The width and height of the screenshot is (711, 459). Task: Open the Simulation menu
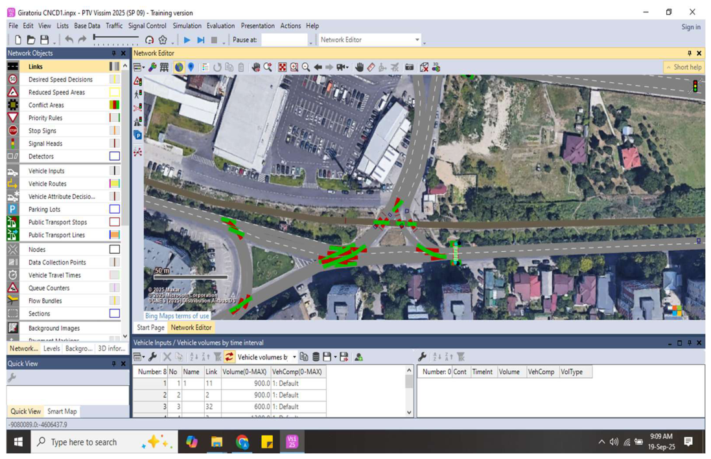187,26
